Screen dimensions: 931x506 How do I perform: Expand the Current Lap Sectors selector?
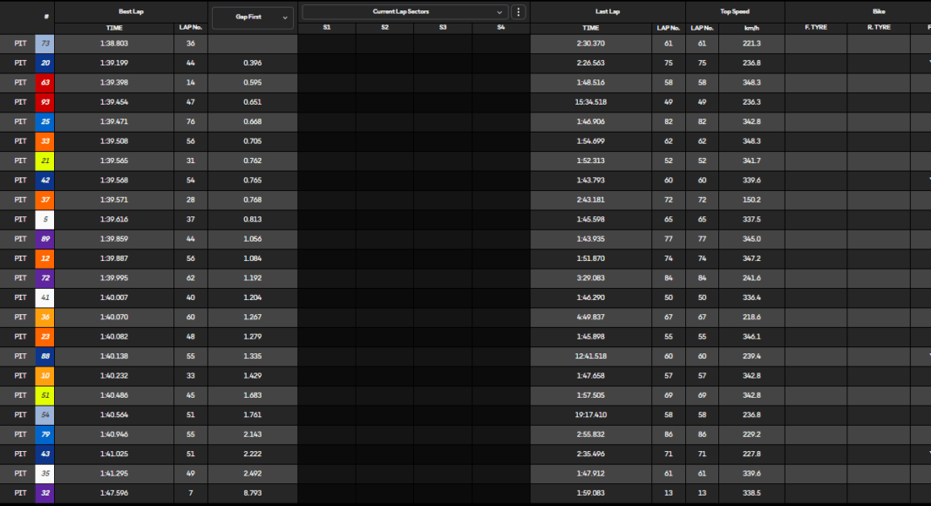(x=404, y=12)
